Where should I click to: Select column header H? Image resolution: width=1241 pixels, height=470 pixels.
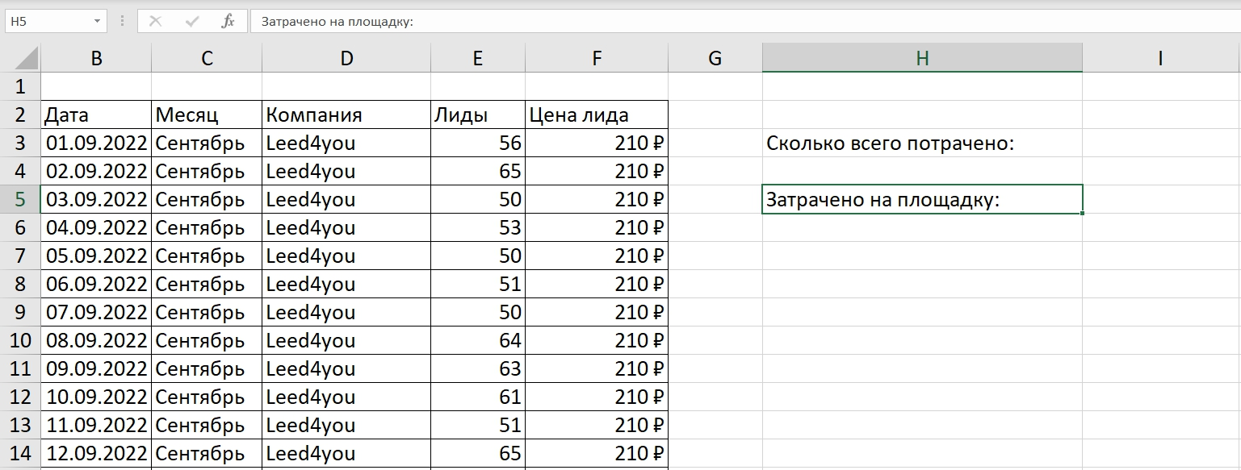click(920, 57)
